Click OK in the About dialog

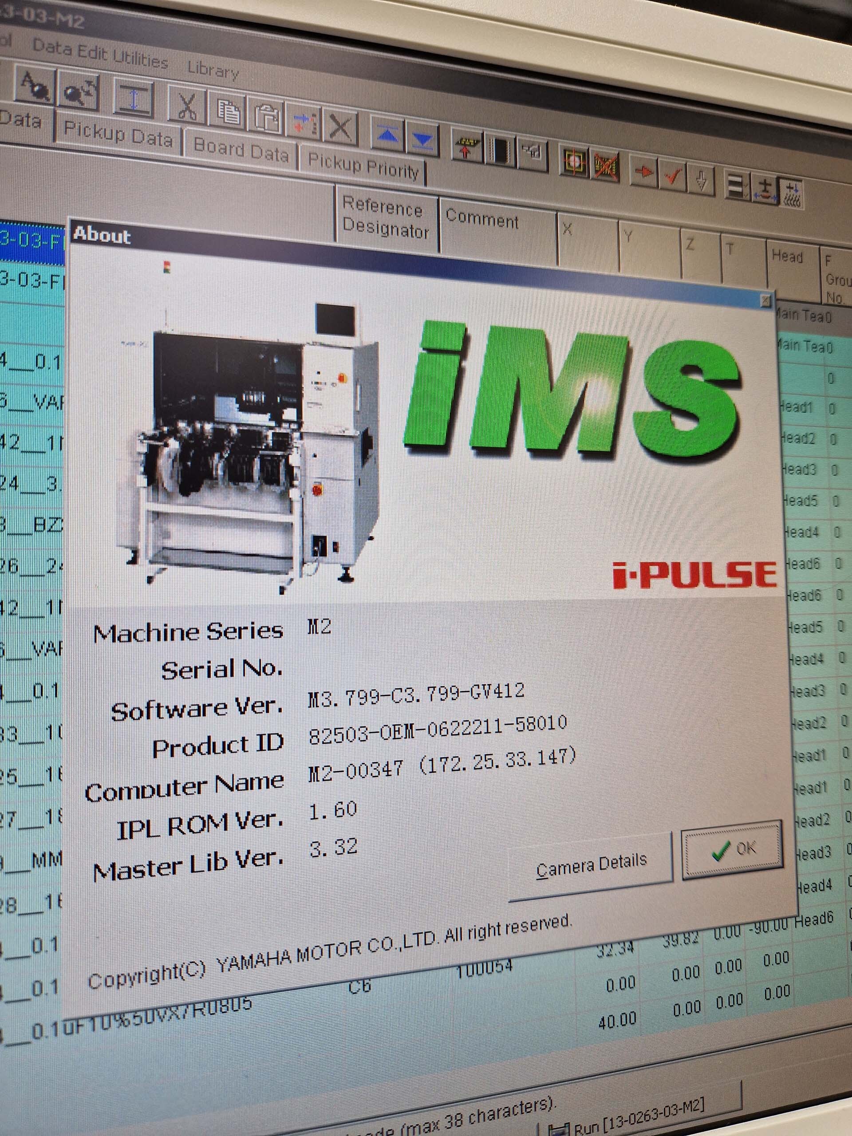click(733, 850)
